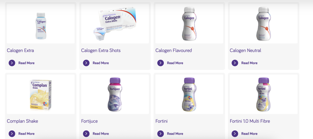Viewport: 313px width, 139px height.
Task: Click the Fortini title text
Action: [x=161, y=121]
